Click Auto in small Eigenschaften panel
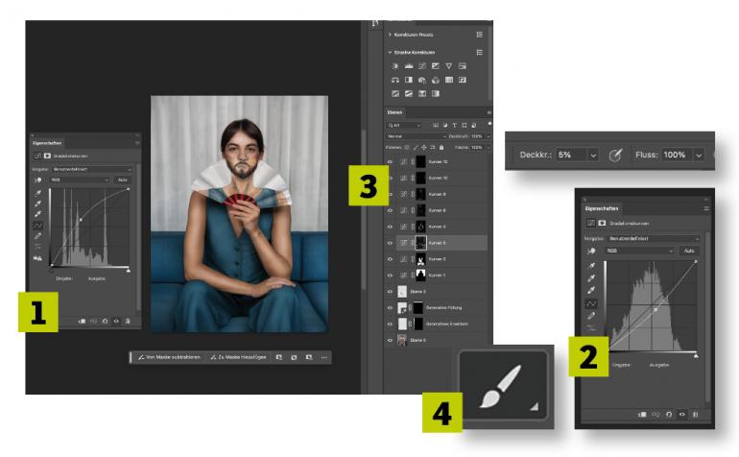 123,180
